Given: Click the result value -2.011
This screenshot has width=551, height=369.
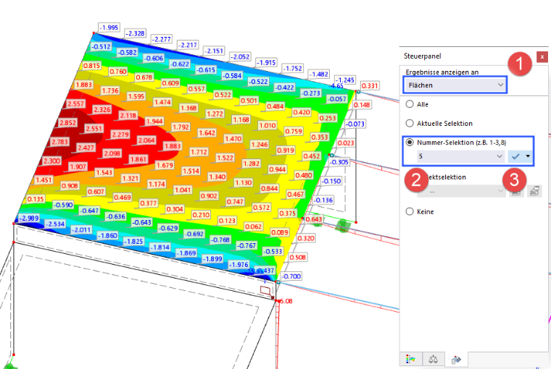Looking at the screenshot, I should (81, 230).
